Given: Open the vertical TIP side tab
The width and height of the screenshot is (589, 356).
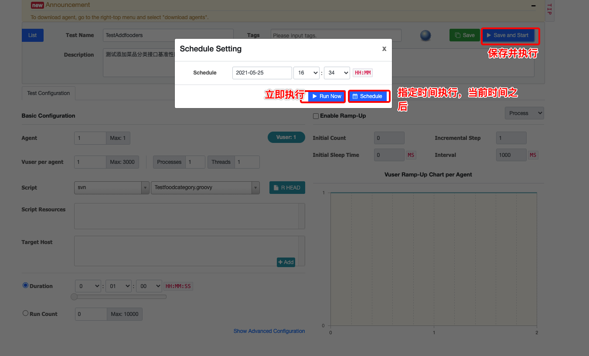Looking at the screenshot, I should tap(549, 10).
